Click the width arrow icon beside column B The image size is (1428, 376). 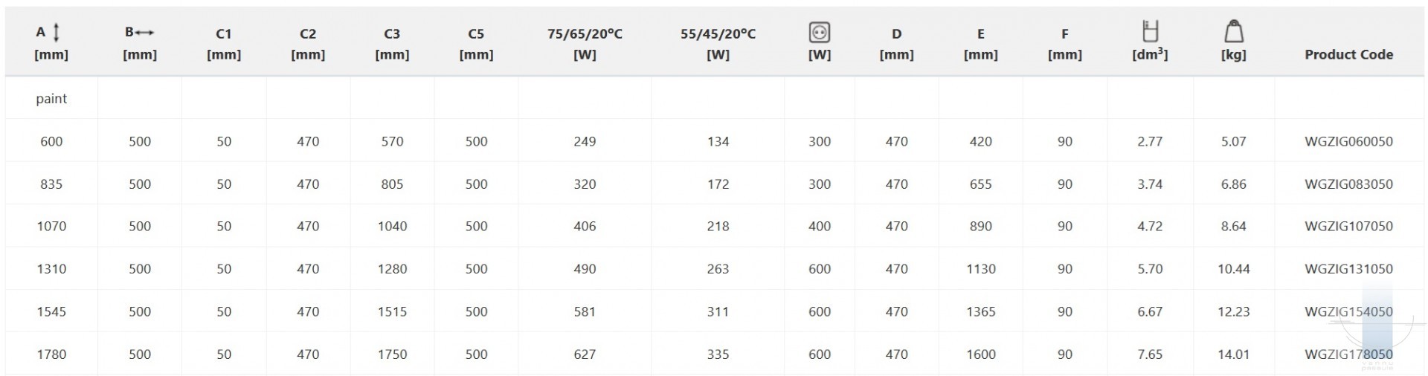(x=145, y=33)
